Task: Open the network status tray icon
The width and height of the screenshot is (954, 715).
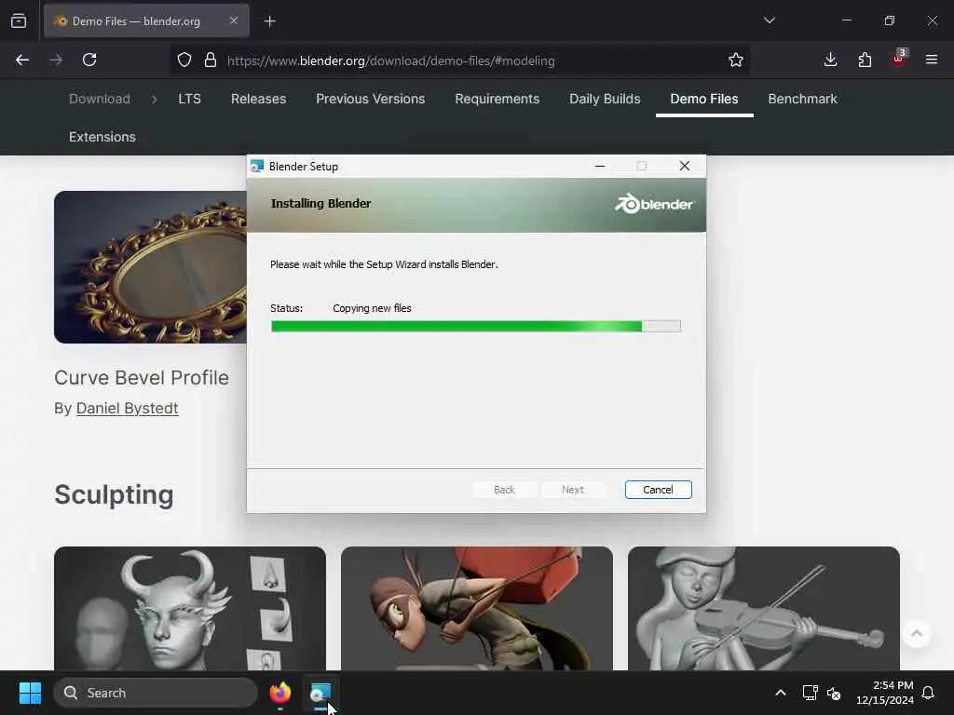Action: pos(810,693)
